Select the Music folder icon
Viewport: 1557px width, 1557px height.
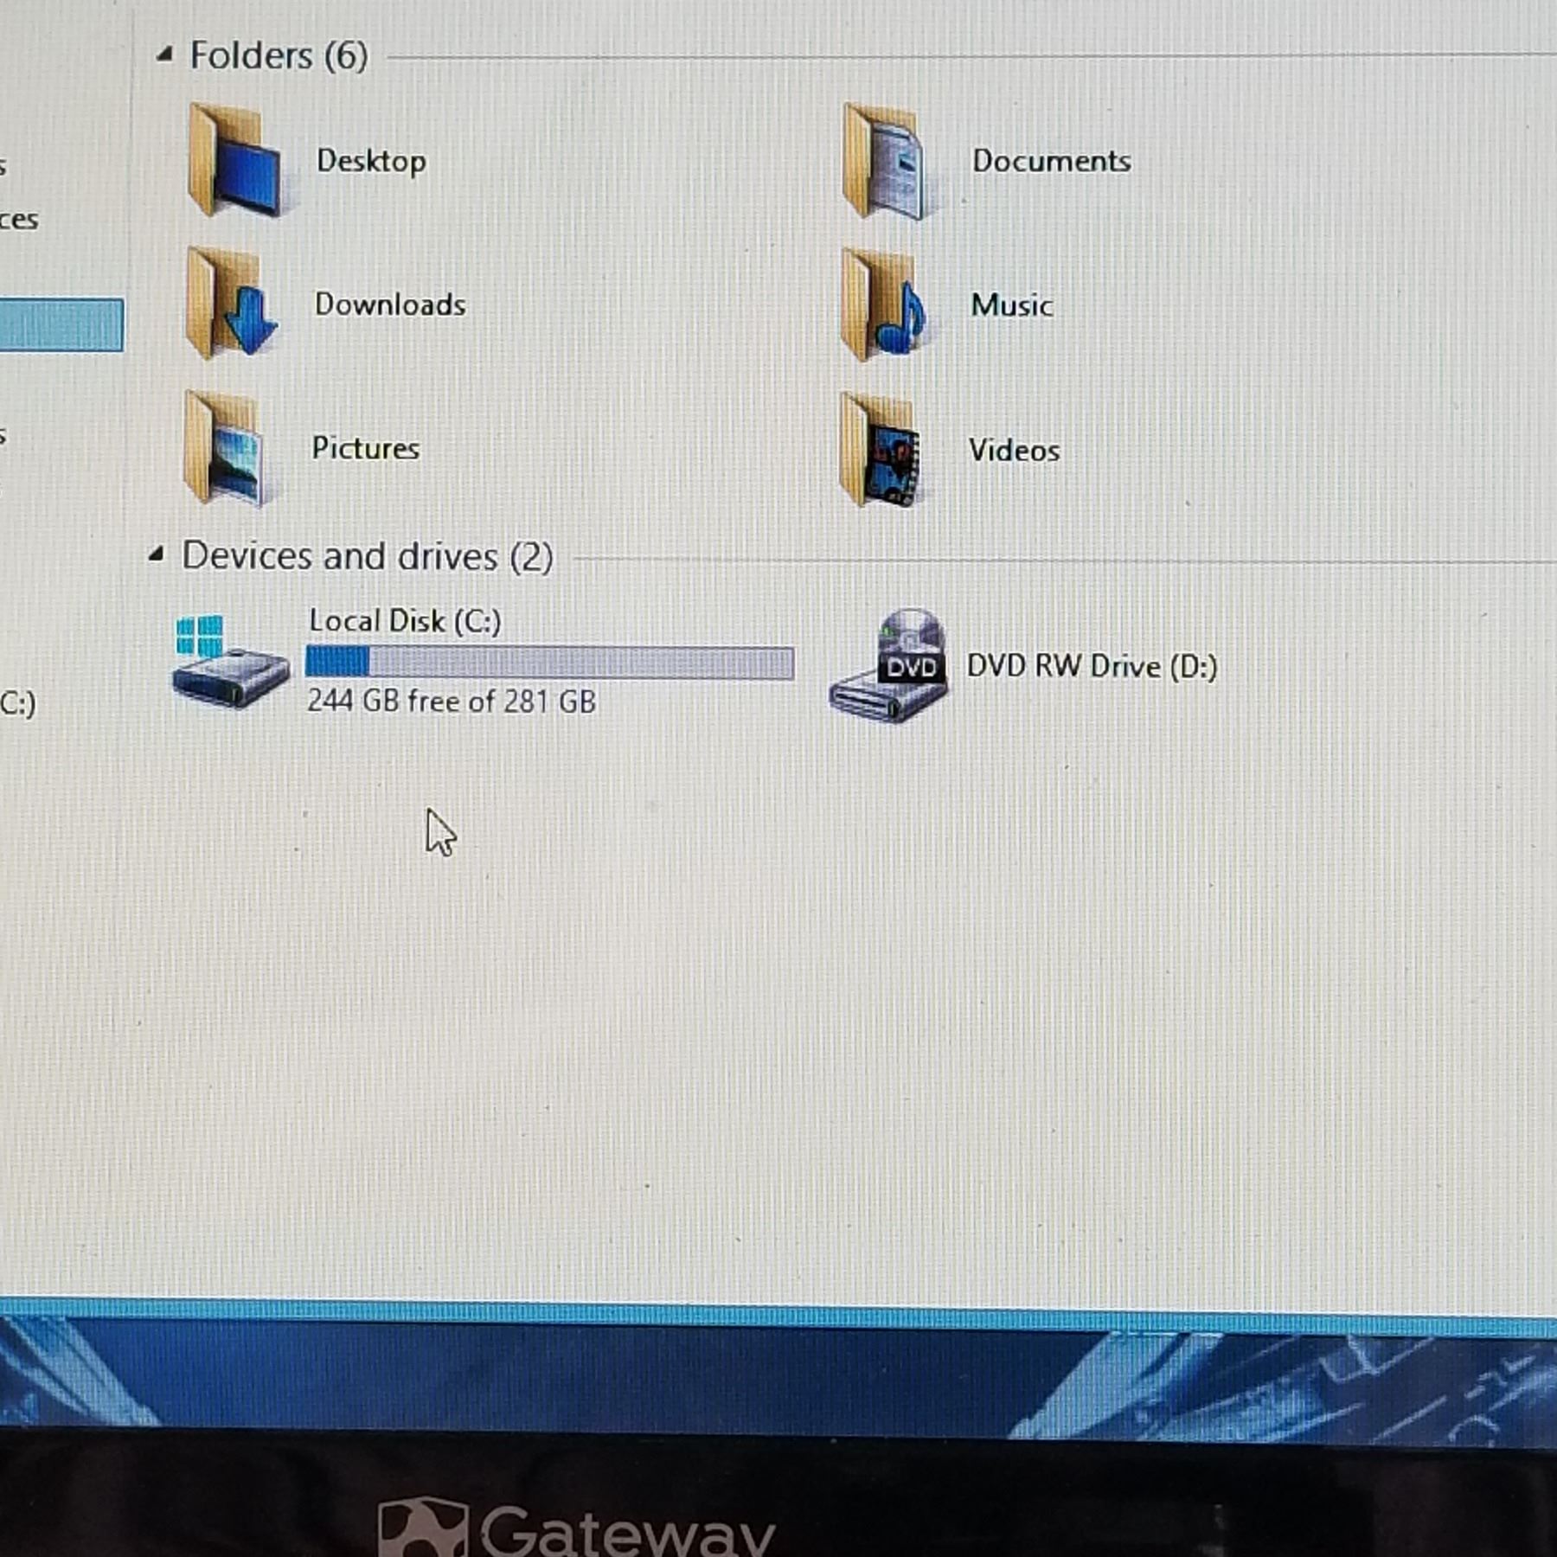coord(882,306)
